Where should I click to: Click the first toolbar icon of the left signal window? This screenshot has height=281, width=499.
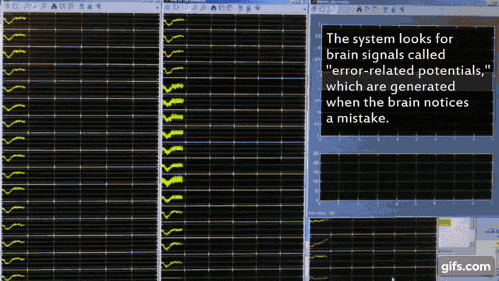pyautogui.click(x=7, y=5)
